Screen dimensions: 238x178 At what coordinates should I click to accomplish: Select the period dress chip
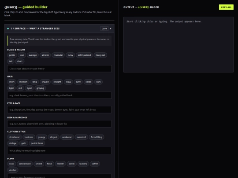coord(37,143)
